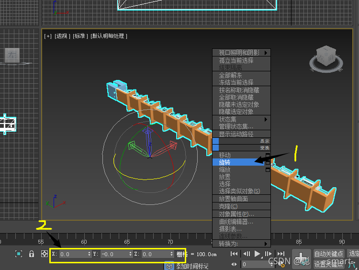Open 移动 settings box icon
The image size is (359, 270).
tap(268, 156)
